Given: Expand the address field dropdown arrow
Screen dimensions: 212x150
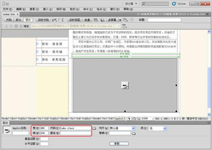Looking at the screenshot, I should tap(119, 26).
